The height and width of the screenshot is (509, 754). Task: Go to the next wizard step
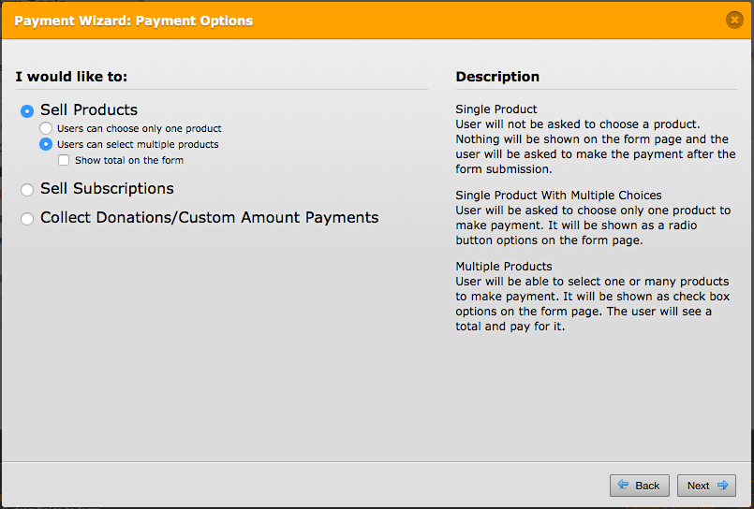coord(706,486)
